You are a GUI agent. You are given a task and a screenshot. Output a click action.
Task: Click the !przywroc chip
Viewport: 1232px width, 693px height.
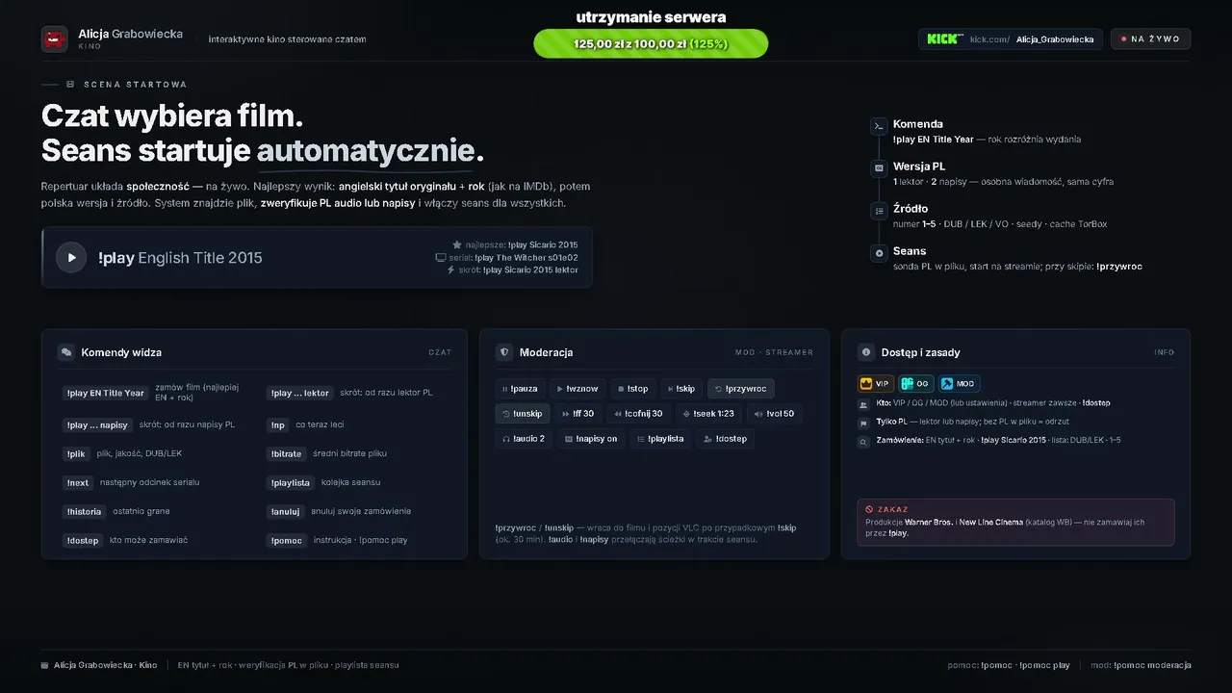point(740,389)
